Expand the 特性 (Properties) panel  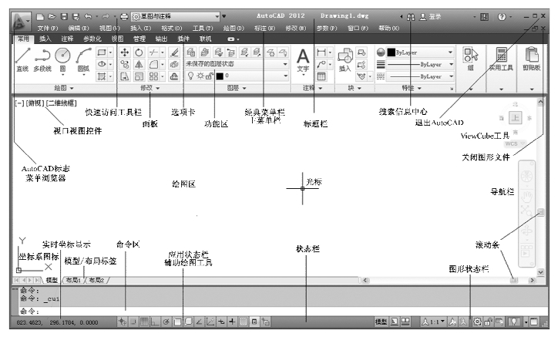click(x=412, y=88)
